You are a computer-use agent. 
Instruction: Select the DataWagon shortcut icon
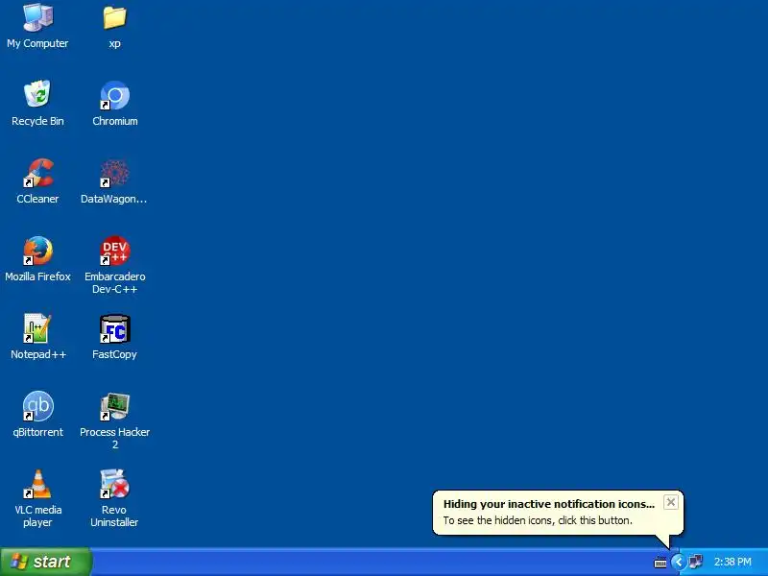pos(114,173)
